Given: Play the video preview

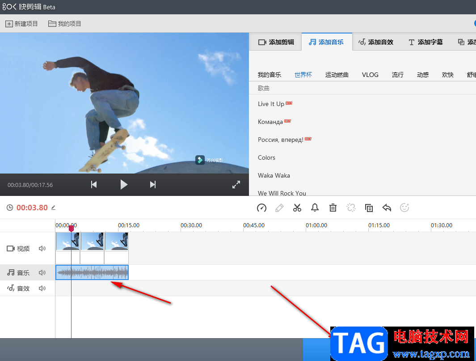Looking at the screenshot, I should [x=123, y=184].
